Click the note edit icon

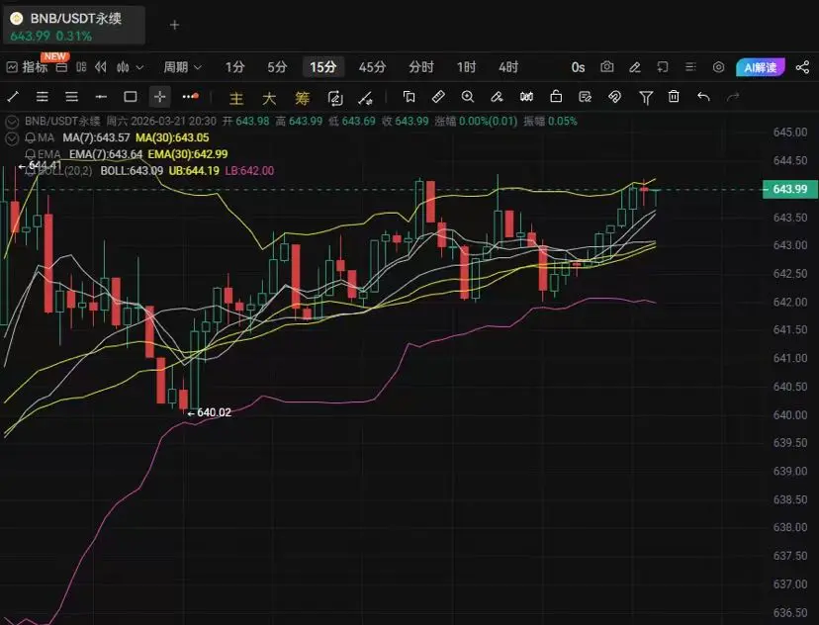(x=585, y=97)
